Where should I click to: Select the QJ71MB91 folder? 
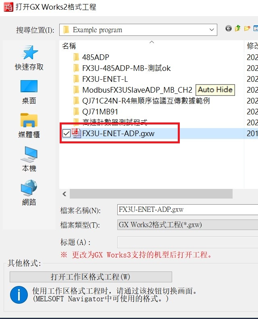tap(96, 112)
